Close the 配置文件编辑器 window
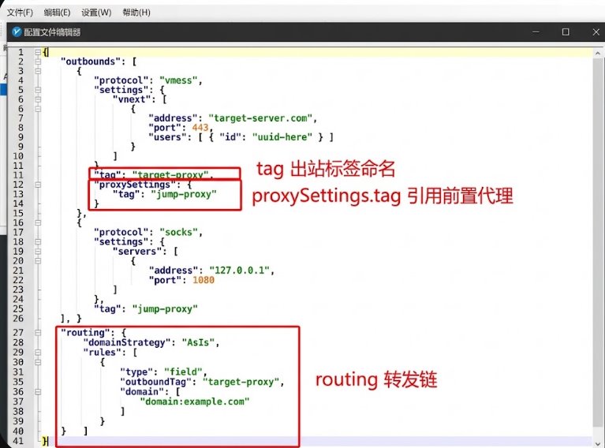The height and width of the screenshot is (448, 605). 596,32
